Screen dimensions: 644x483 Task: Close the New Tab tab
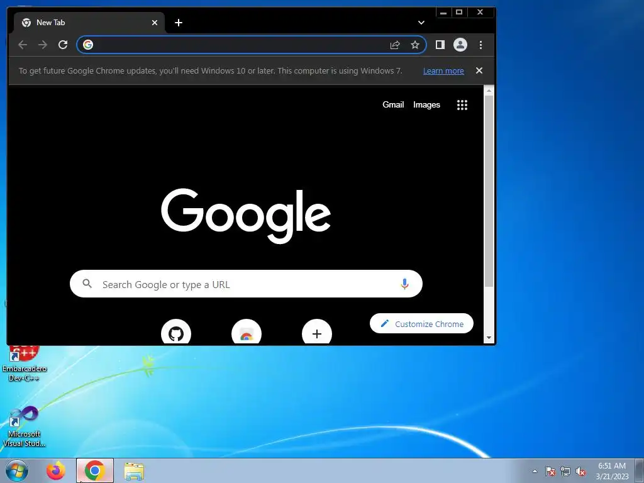155,23
